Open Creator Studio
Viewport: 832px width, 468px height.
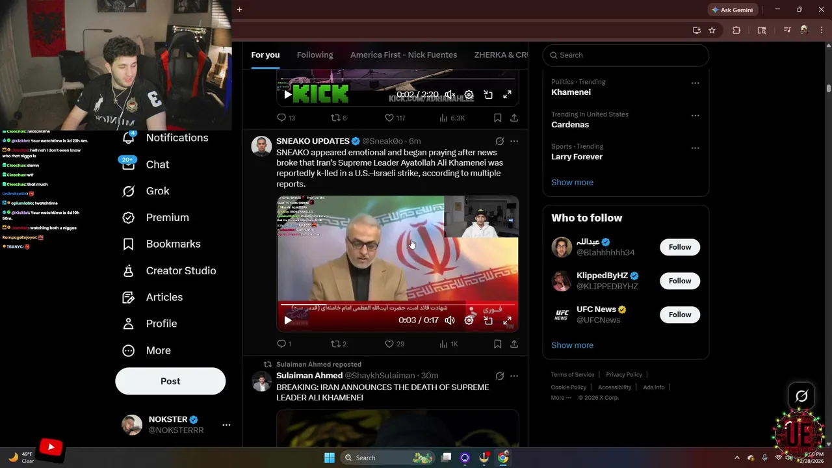[169, 270]
